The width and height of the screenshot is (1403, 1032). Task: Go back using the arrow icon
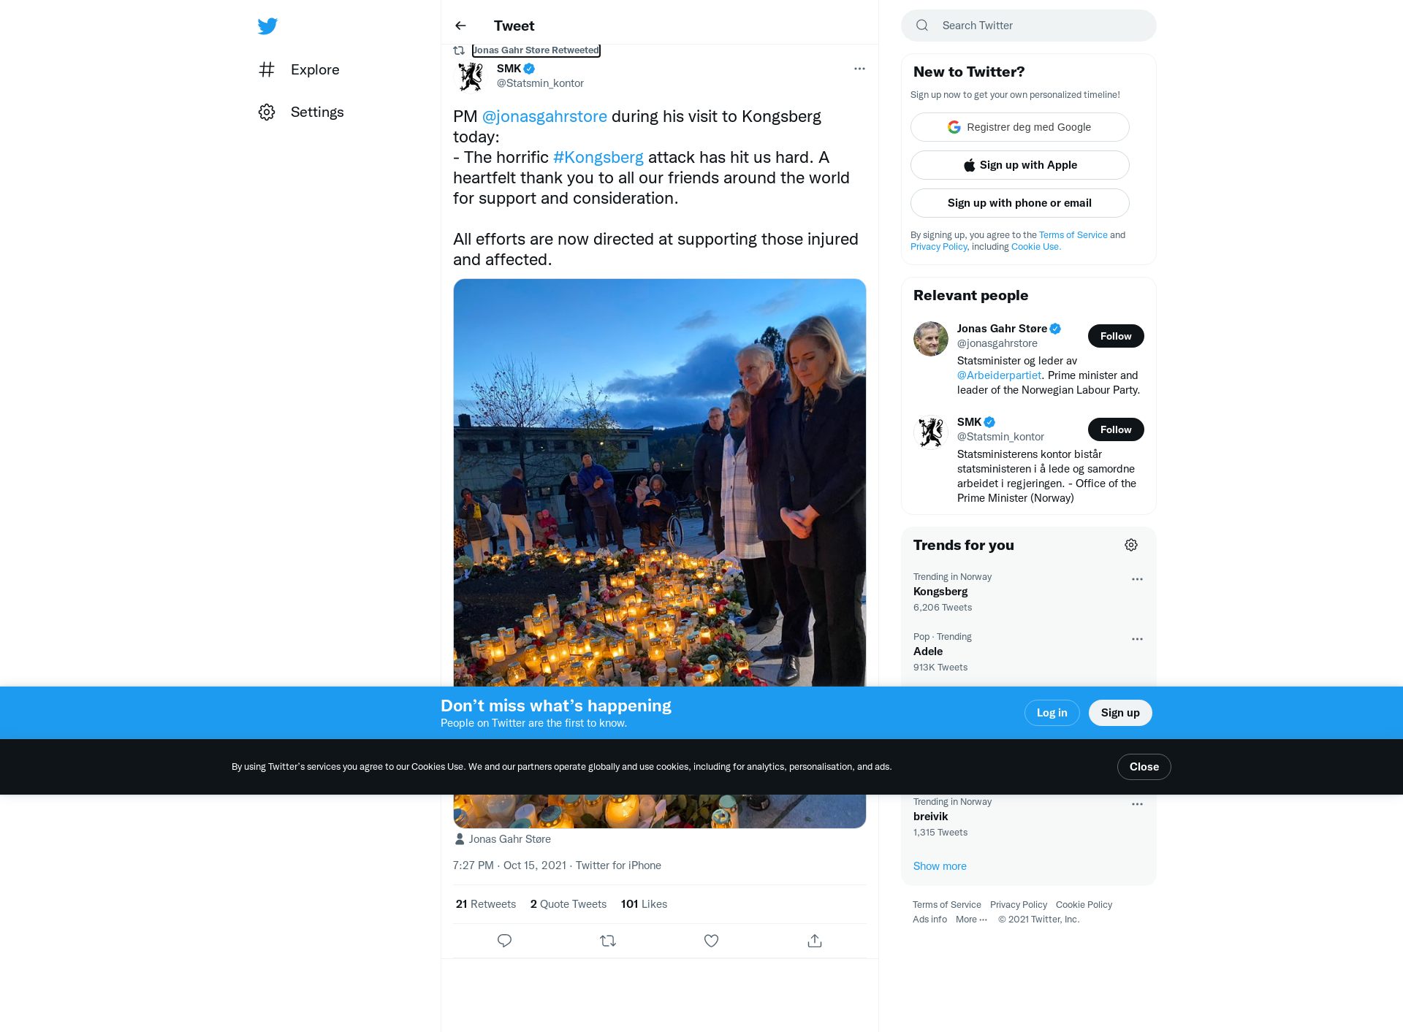click(460, 26)
